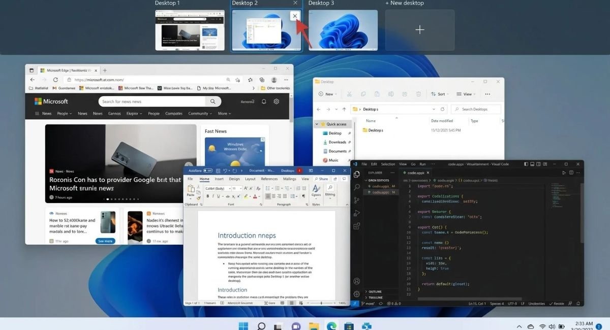
Task: Open Extensions view in VS Code
Action: (357, 226)
